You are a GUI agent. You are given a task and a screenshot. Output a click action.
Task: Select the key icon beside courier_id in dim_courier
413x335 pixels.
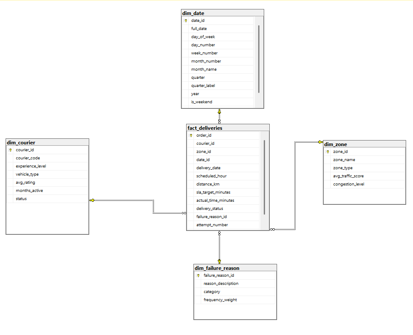9,150
